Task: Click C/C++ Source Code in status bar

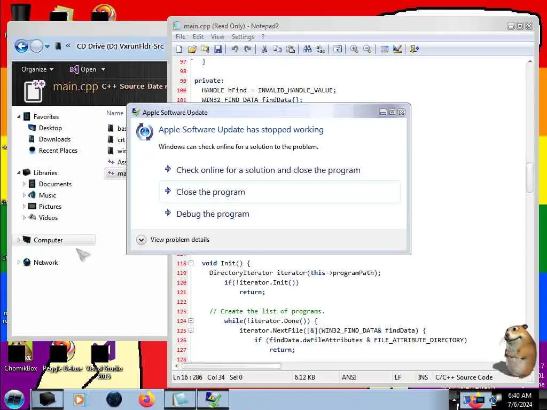Action: coord(464,377)
